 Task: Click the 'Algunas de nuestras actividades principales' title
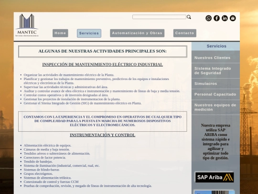(x=103, y=51)
